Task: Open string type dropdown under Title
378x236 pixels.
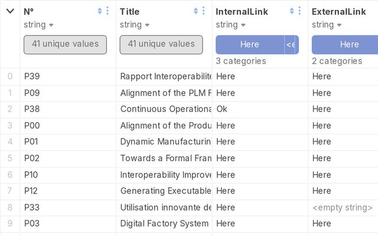Action: coord(134,25)
